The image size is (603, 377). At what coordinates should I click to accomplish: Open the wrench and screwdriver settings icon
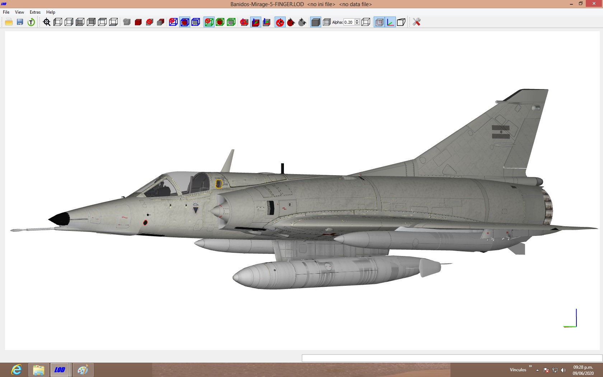point(417,22)
